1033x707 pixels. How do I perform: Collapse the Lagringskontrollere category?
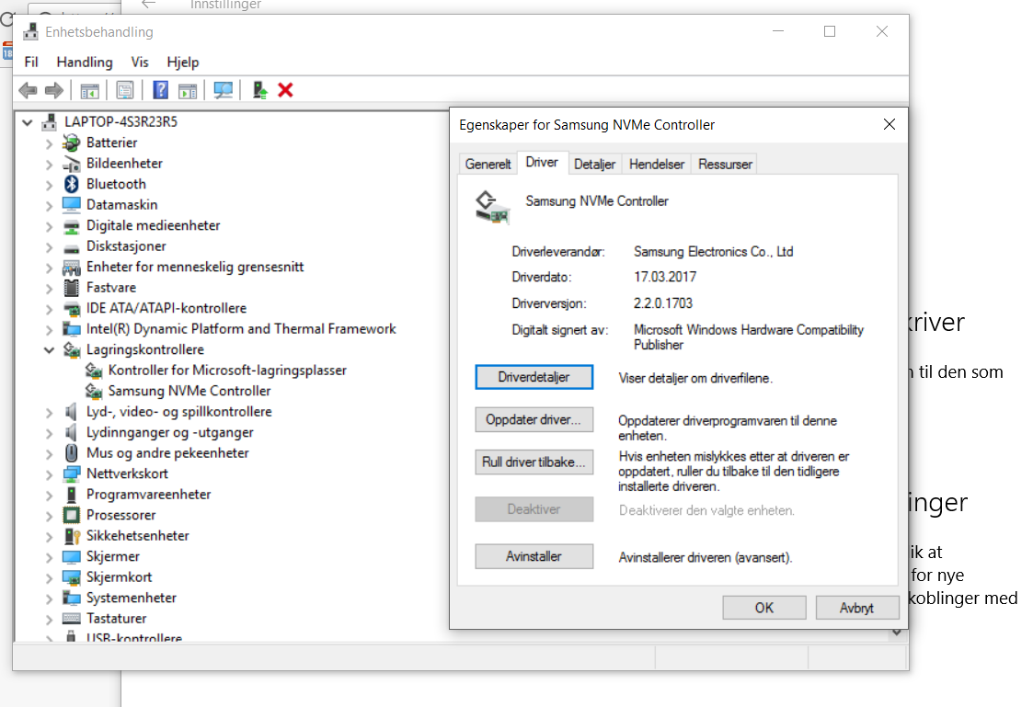click(49, 349)
